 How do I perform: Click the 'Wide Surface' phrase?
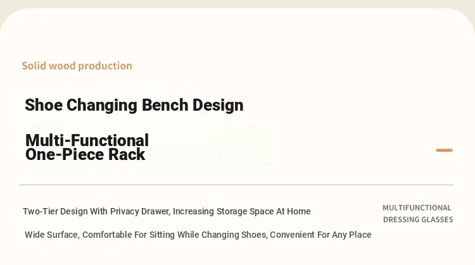[x=52, y=235]
